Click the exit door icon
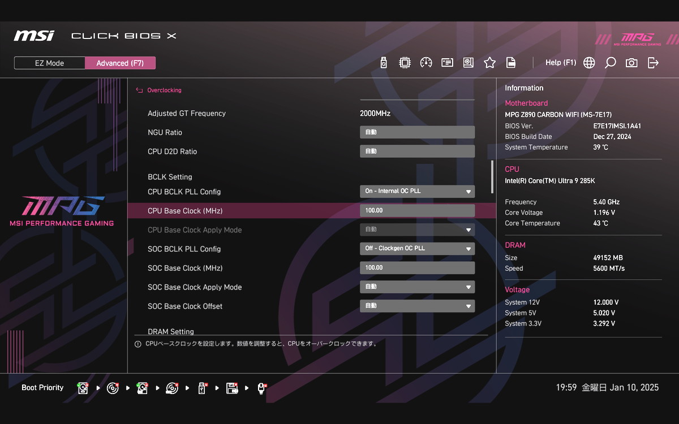Image resolution: width=679 pixels, height=424 pixels. tap(653, 63)
